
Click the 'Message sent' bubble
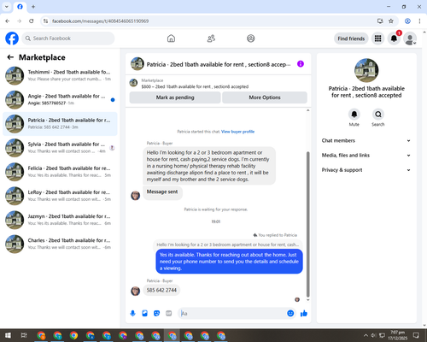(162, 192)
